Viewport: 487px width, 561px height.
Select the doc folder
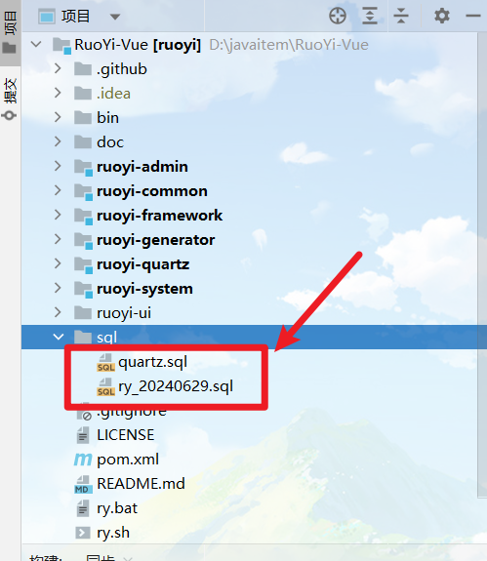coord(110,142)
